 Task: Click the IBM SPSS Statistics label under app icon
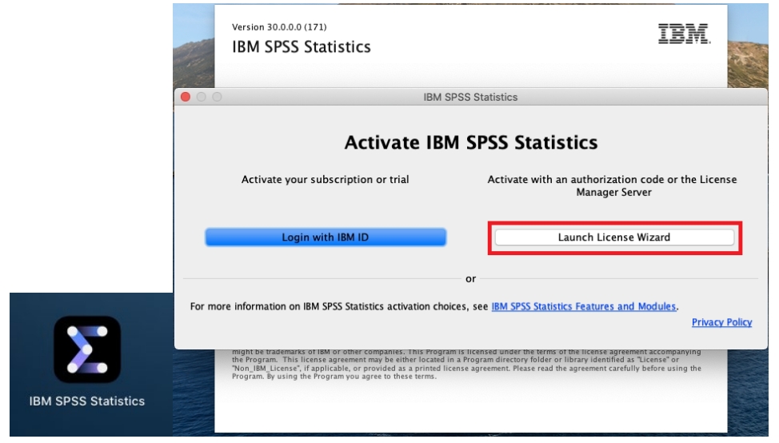click(87, 401)
